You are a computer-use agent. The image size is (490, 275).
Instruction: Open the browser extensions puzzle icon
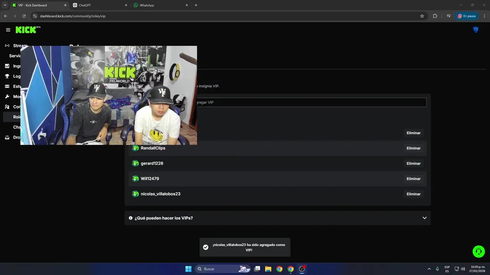435,16
